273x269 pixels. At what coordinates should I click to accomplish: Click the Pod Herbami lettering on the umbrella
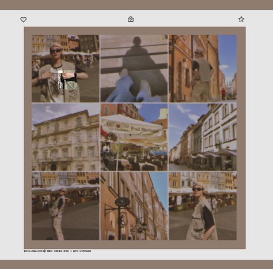coord(145,129)
